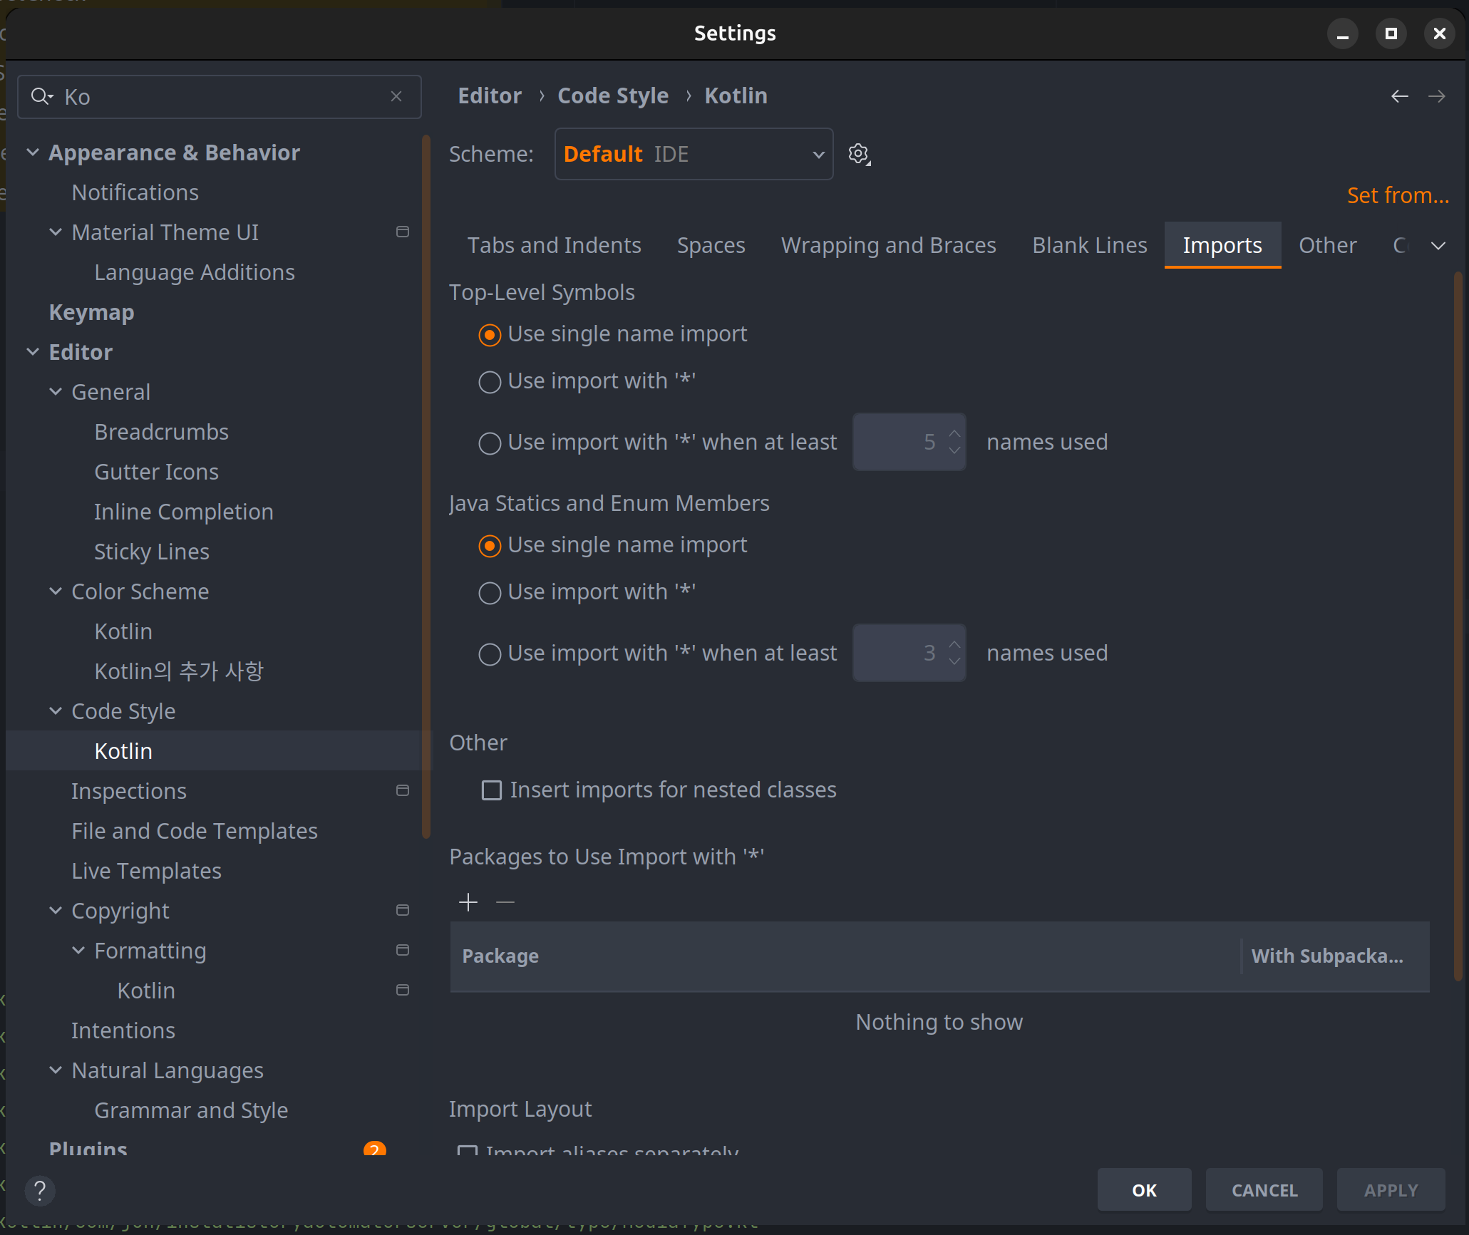Click the APPLY button
The image size is (1469, 1235).
pyautogui.click(x=1391, y=1189)
